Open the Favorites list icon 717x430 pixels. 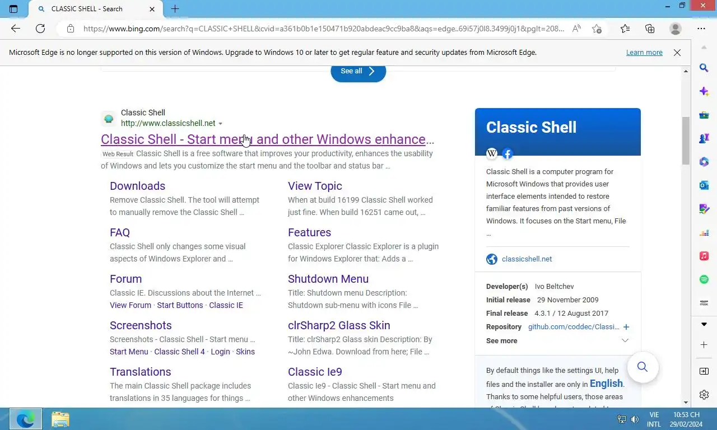(x=625, y=29)
